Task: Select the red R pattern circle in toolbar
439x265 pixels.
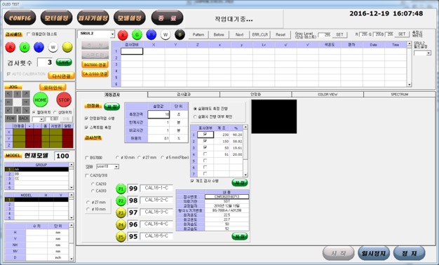Action: 123,35
